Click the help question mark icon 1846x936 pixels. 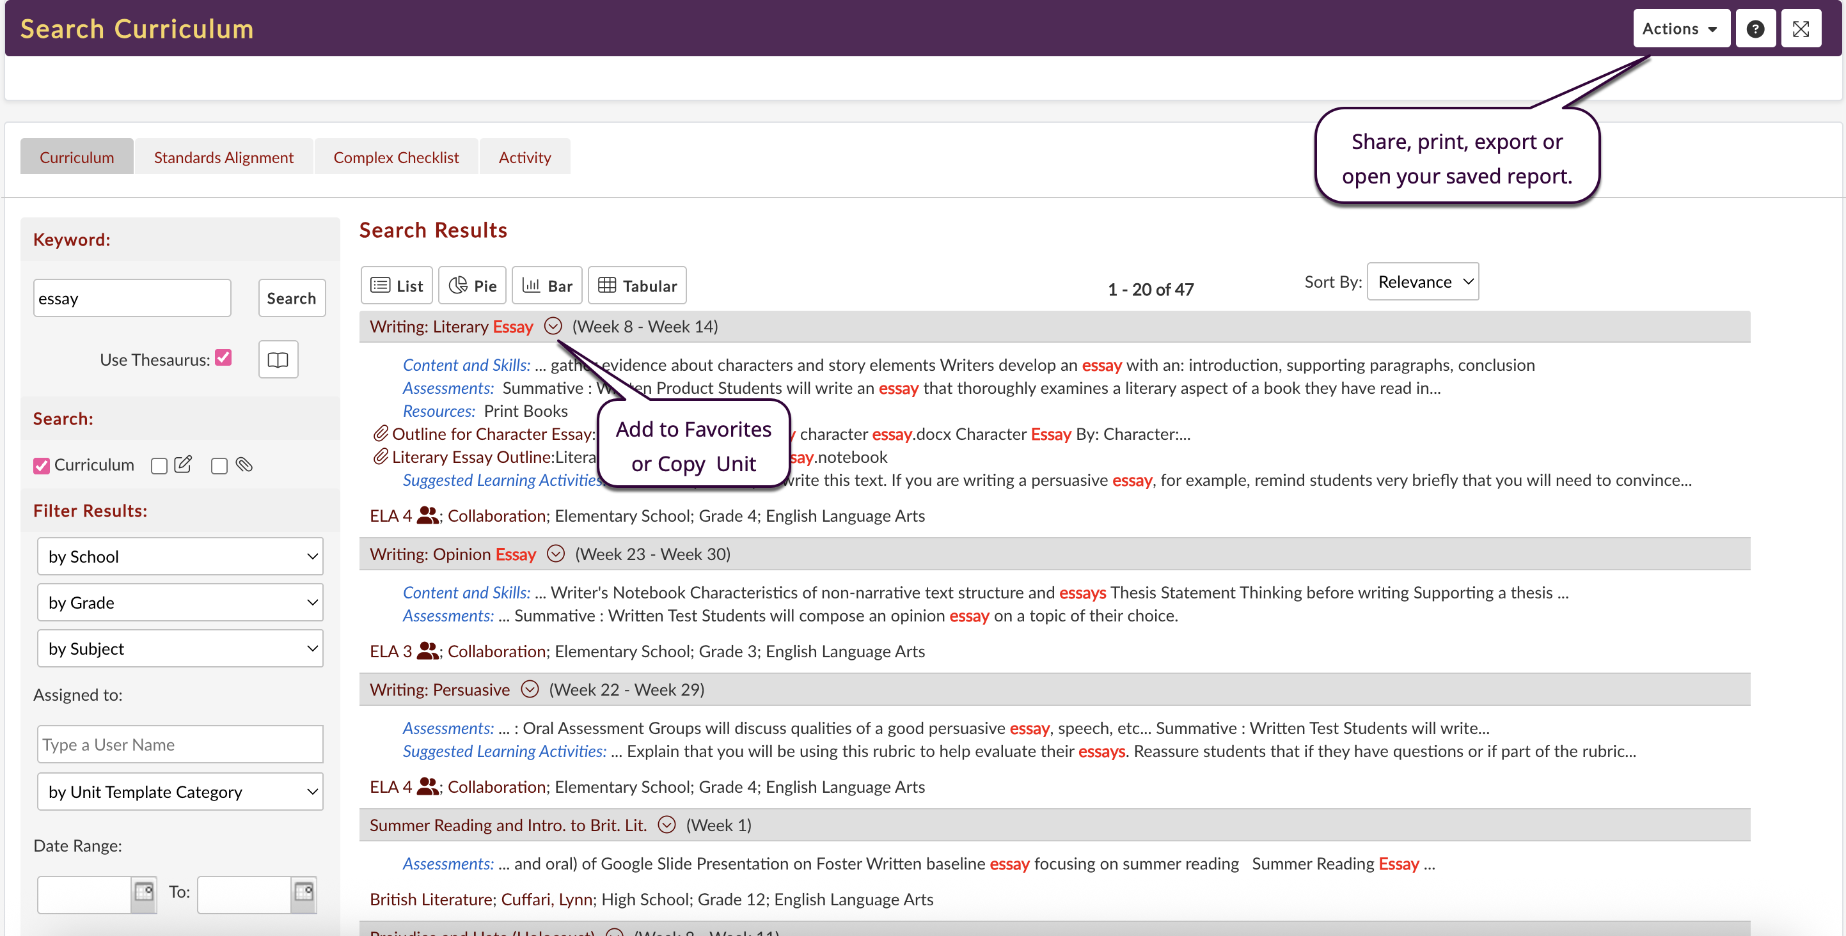click(1755, 29)
